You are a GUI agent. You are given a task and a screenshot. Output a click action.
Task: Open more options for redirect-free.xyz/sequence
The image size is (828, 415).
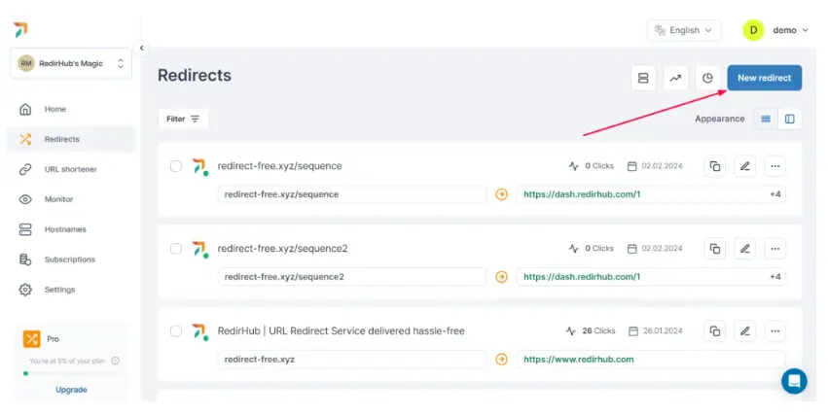click(x=775, y=166)
